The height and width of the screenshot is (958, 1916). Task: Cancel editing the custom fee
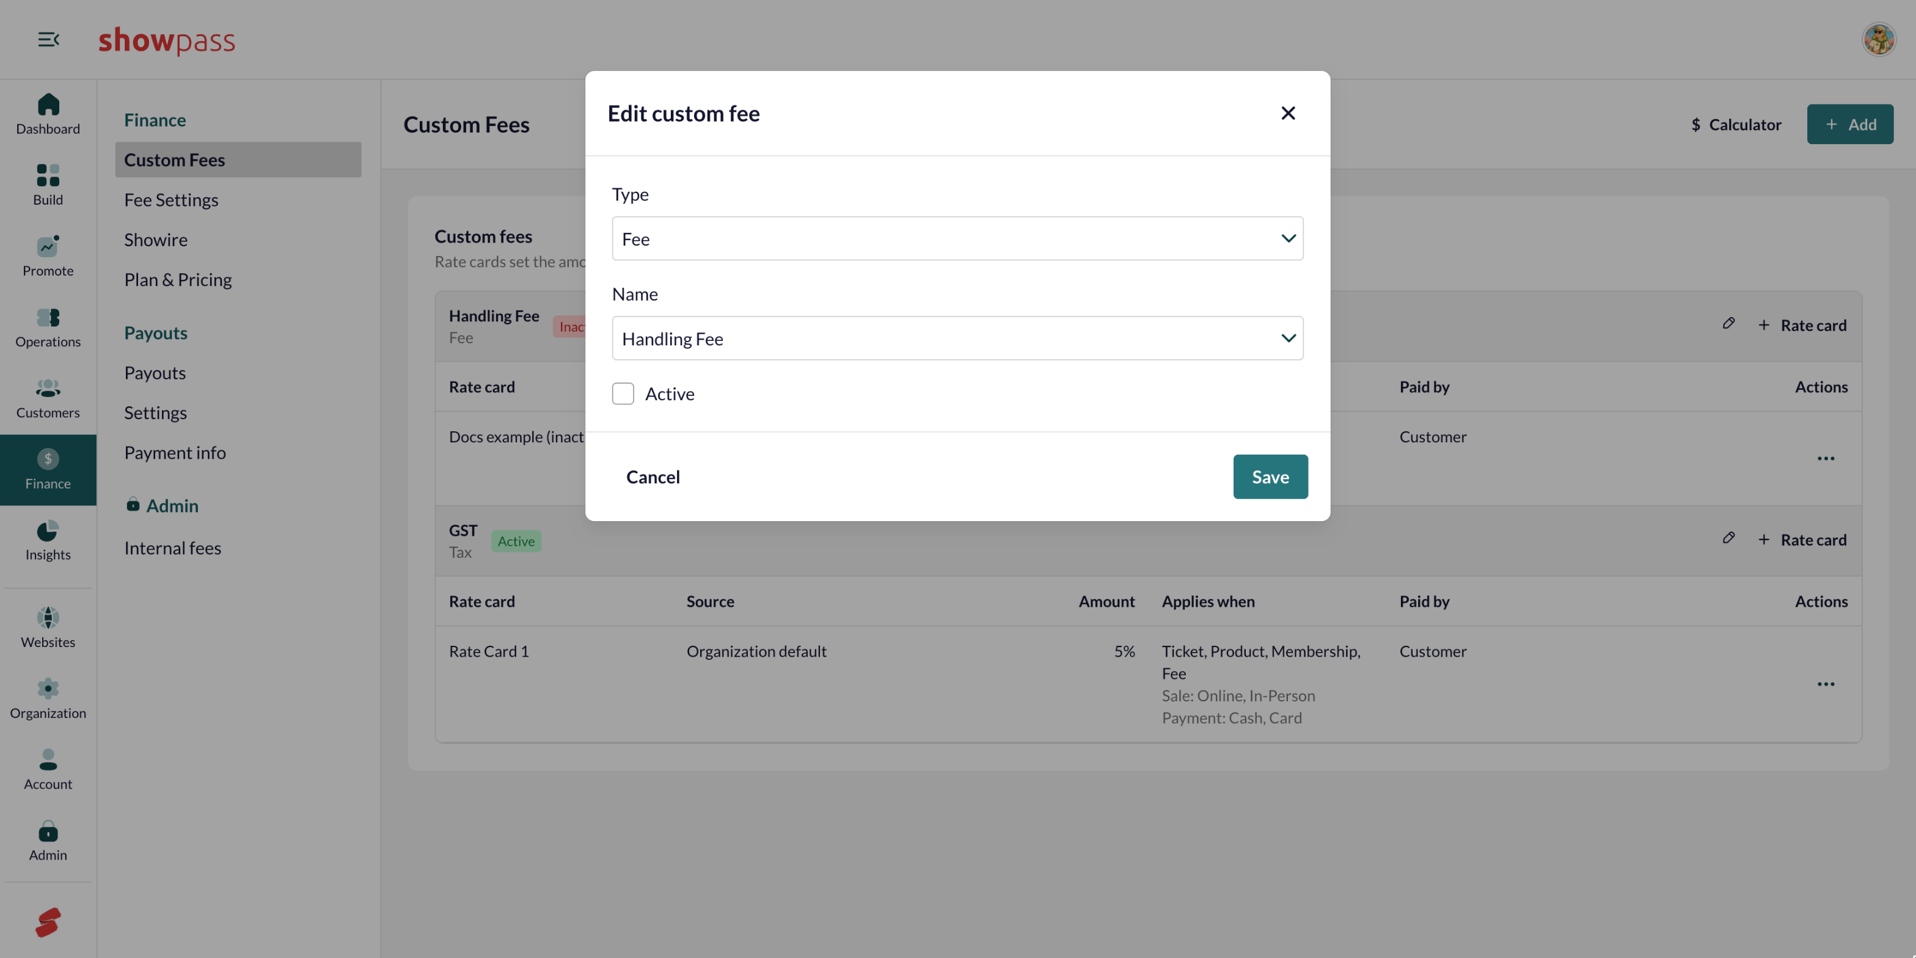tap(653, 477)
